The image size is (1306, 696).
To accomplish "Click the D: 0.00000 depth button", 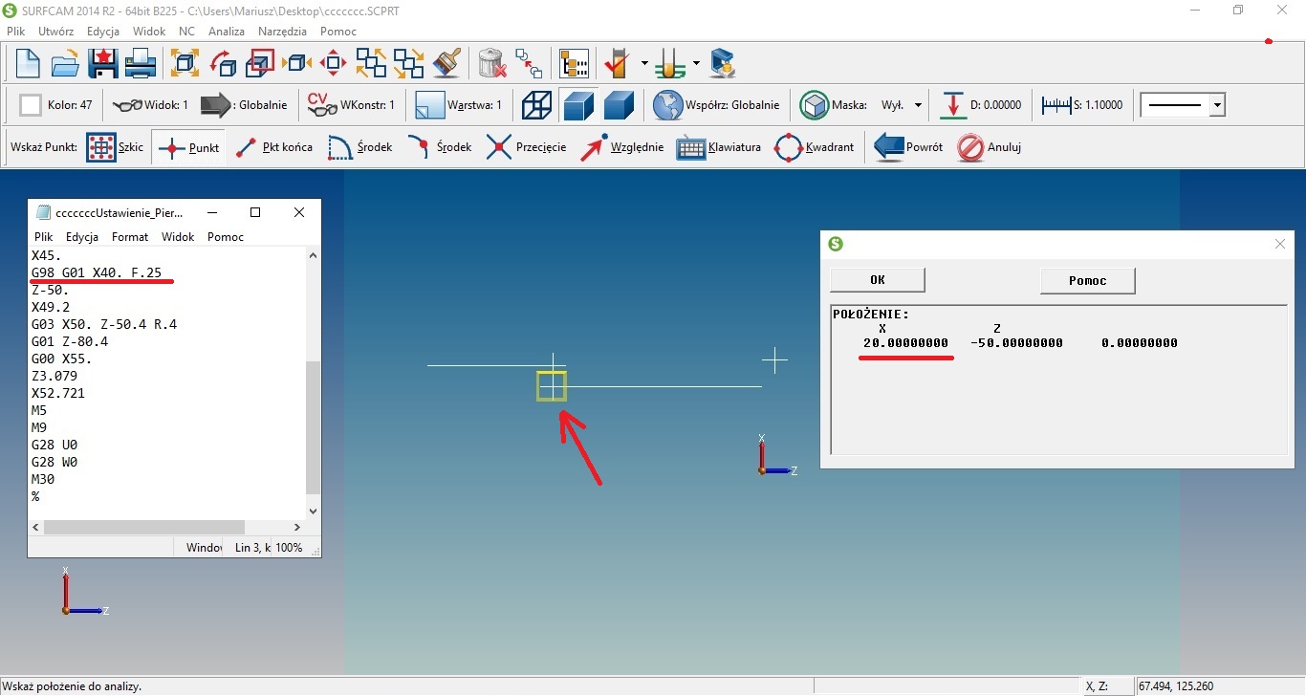I will click(x=980, y=105).
